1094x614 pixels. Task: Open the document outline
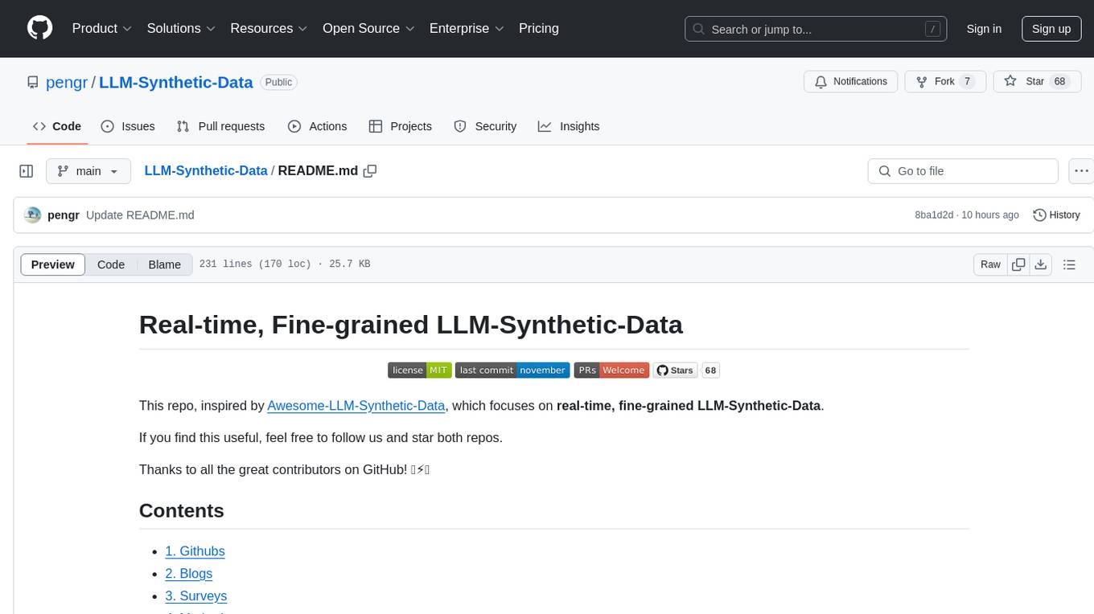pos(1069,264)
